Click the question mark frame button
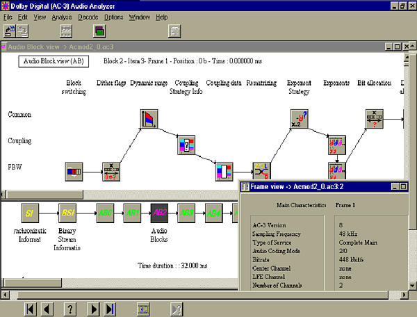Viewport: 417px width, 317px height. 70,309
